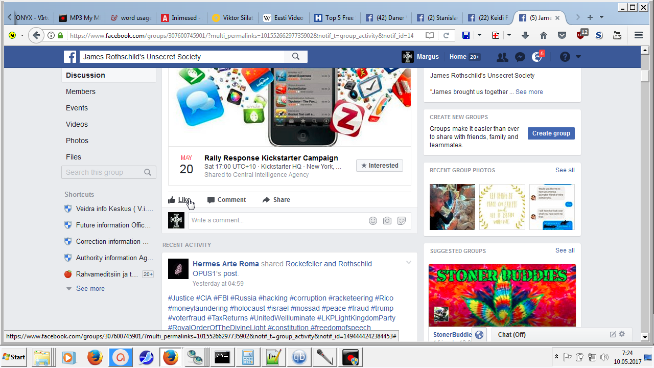Open the Friend Requests icon
Screen dimensions: 654x368
point(502,57)
